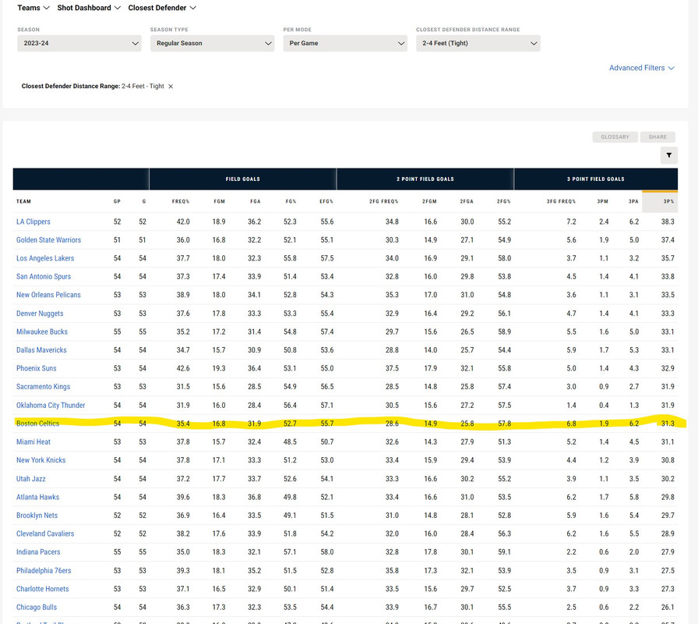Select Milwaukee Bucks 2FG% value 58.9
Image resolution: width=698 pixels, height=624 pixels.
pos(504,331)
